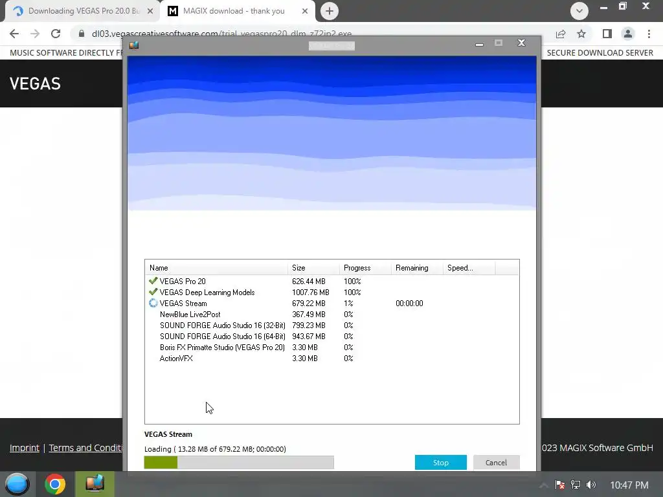This screenshot has width=663, height=497.
Task: Sort list by Name column header
Action: point(216,268)
